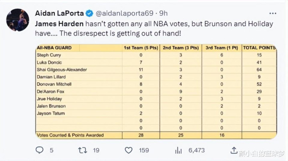This screenshot has height=161, width=288.
Task: Click the share upload icon
Action: click(234, 150)
